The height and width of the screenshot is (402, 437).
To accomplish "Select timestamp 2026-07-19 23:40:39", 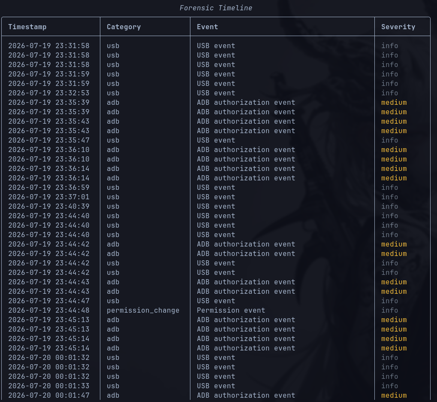I will point(49,206).
